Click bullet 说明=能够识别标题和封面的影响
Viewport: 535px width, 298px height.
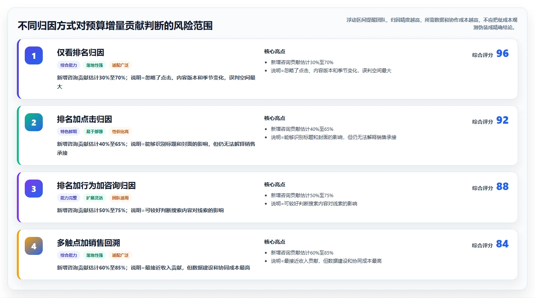[334, 137]
